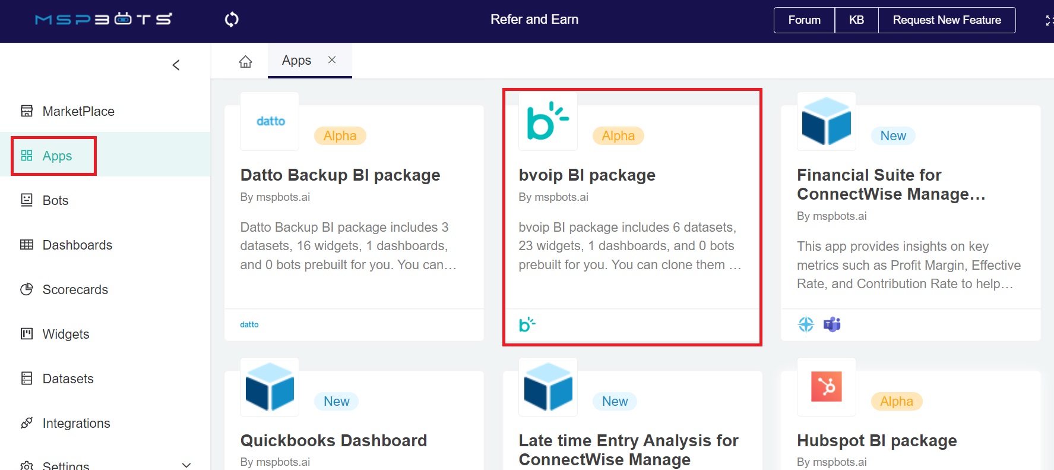Go to the home tab icon

coord(245,61)
